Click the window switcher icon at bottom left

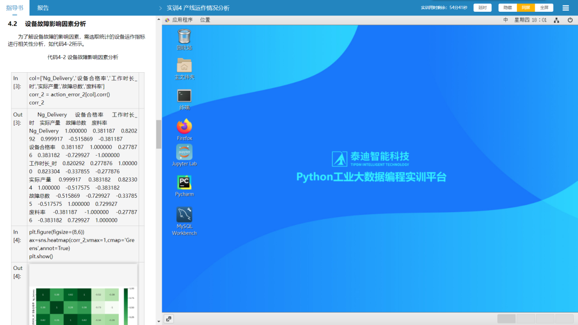169,319
